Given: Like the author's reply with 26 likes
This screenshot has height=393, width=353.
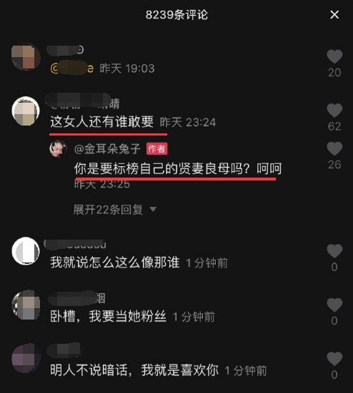Looking at the screenshot, I should tap(334, 148).
